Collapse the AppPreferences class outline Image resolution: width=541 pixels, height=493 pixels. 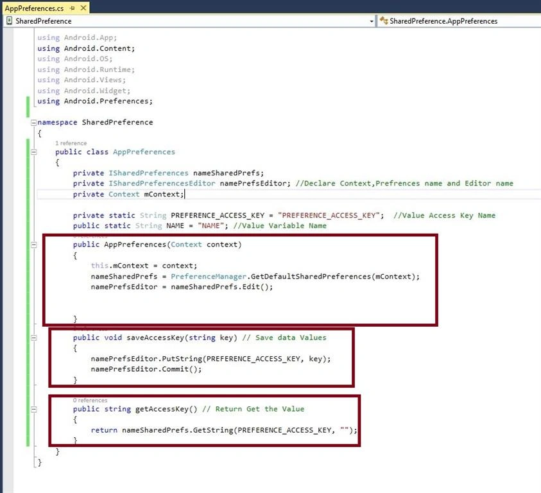[33, 152]
